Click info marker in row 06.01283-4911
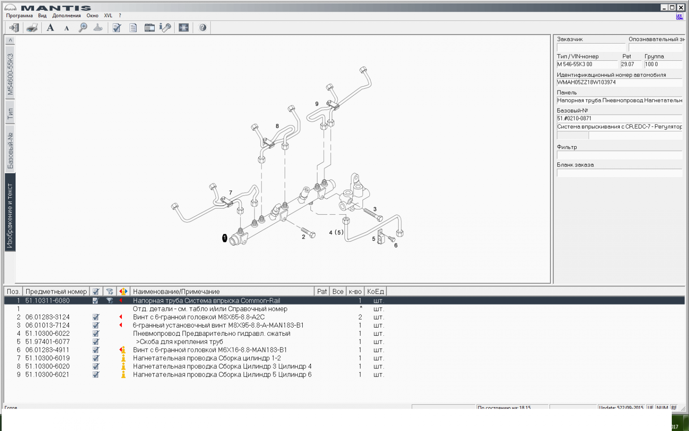689x431 pixels. coord(123,350)
